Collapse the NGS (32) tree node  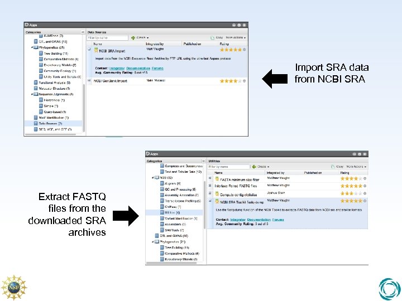(152, 178)
